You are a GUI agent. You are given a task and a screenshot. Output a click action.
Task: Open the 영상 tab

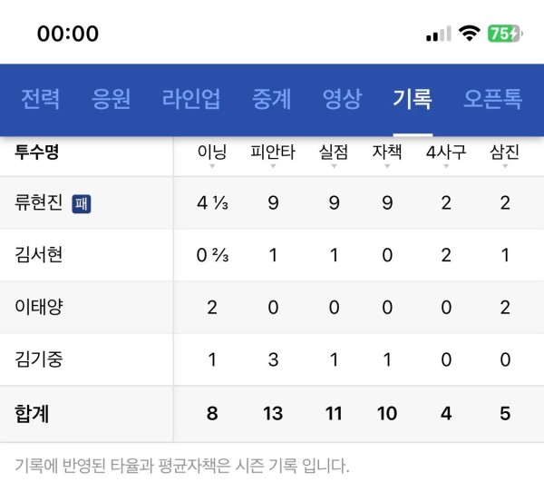tap(342, 99)
